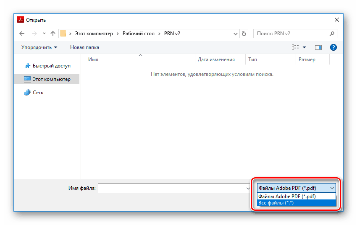Click the Forward arrow navigation button

tap(34, 34)
